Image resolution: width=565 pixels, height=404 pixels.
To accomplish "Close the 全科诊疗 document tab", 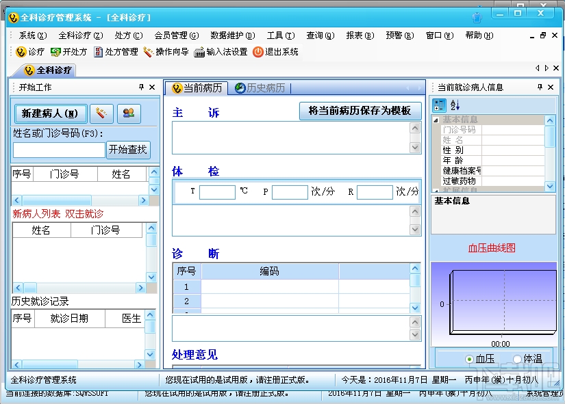I will coord(556,68).
